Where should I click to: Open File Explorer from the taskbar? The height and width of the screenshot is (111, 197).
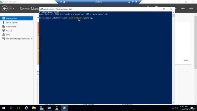click(x=34, y=108)
